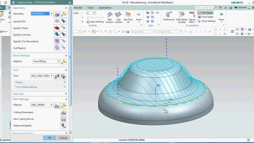Click the Cancel button
Screen dimensions: 254x143
click(63, 138)
